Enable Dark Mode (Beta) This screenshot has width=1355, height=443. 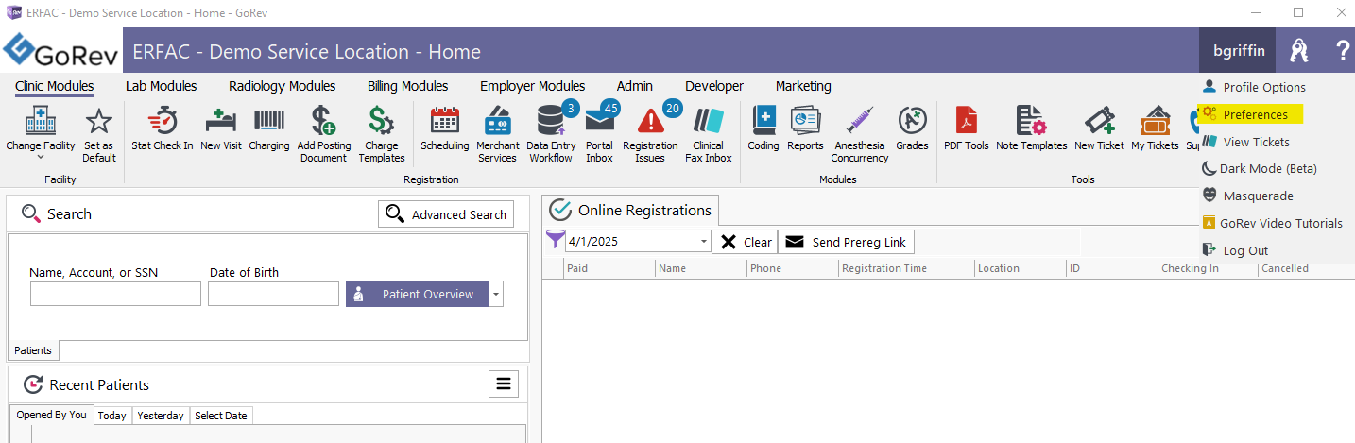tap(1259, 168)
